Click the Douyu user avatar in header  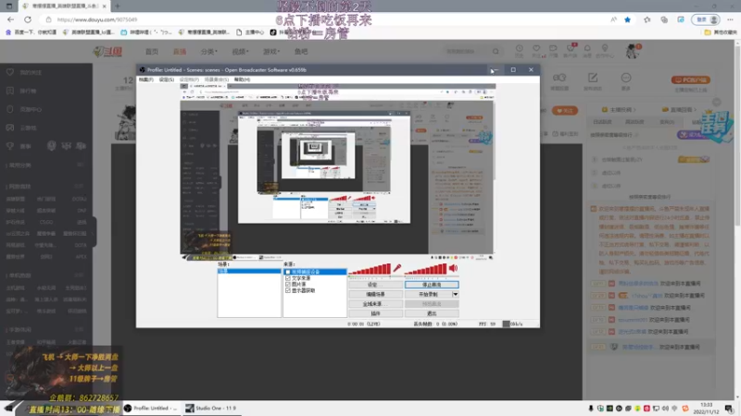[633, 51]
